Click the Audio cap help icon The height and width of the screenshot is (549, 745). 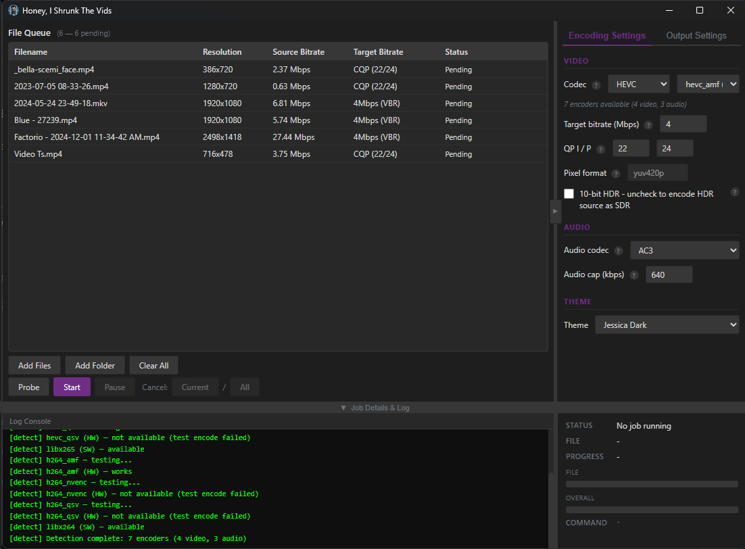coord(633,275)
